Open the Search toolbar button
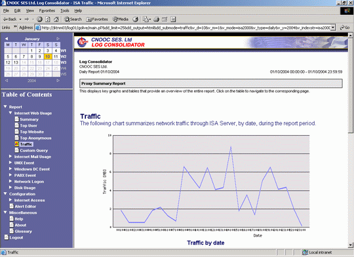This screenshot has width=354, height=257. pos(73,19)
